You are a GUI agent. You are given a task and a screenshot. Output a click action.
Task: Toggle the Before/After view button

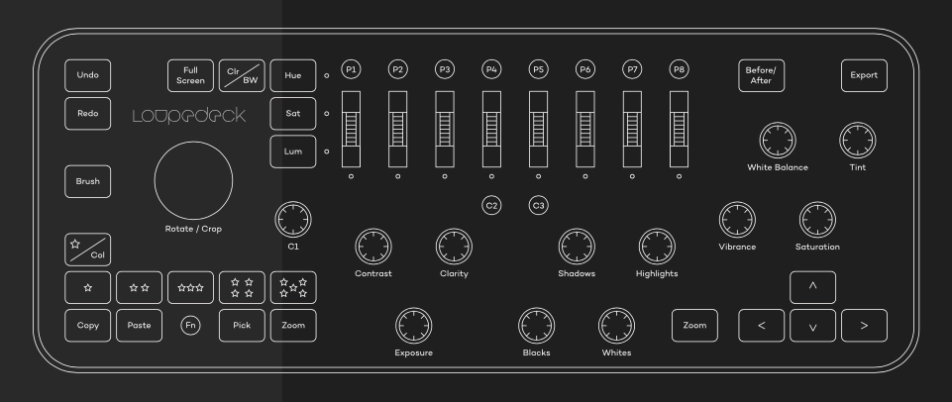coord(762,75)
